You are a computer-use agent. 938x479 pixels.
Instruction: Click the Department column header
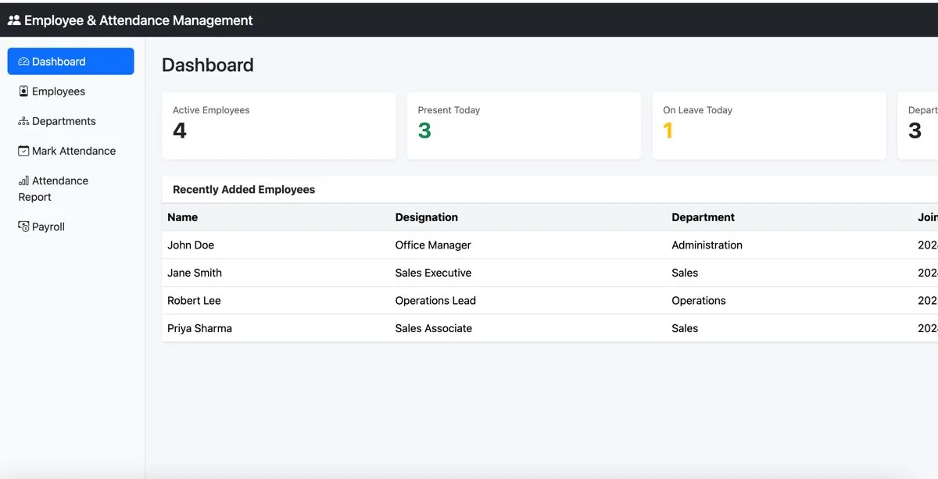703,217
